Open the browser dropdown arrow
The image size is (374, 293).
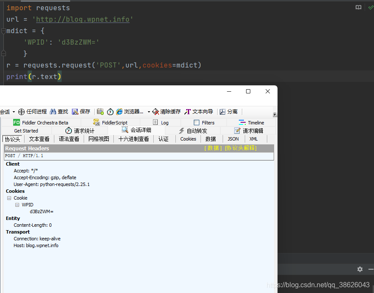click(x=149, y=112)
